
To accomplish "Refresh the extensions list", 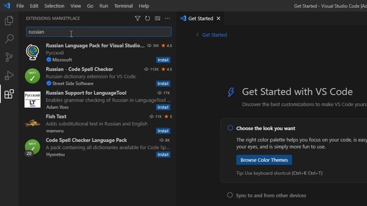I will point(147,18).
